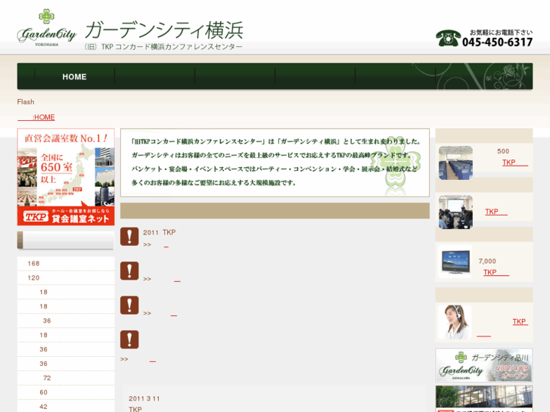Open conference hall thumbnail beside 500
The height and width of the screenshot is (412, 550).
pyautogui.click(x=455, y=163)
